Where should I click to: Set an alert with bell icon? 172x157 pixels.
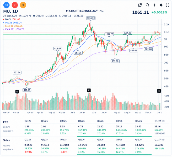click(x=161, y=5)
